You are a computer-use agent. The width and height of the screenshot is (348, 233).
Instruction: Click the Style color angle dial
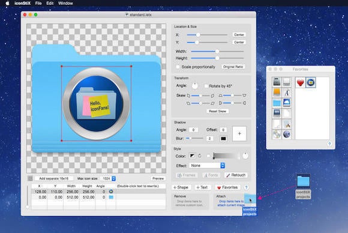(x=245, y=156)
